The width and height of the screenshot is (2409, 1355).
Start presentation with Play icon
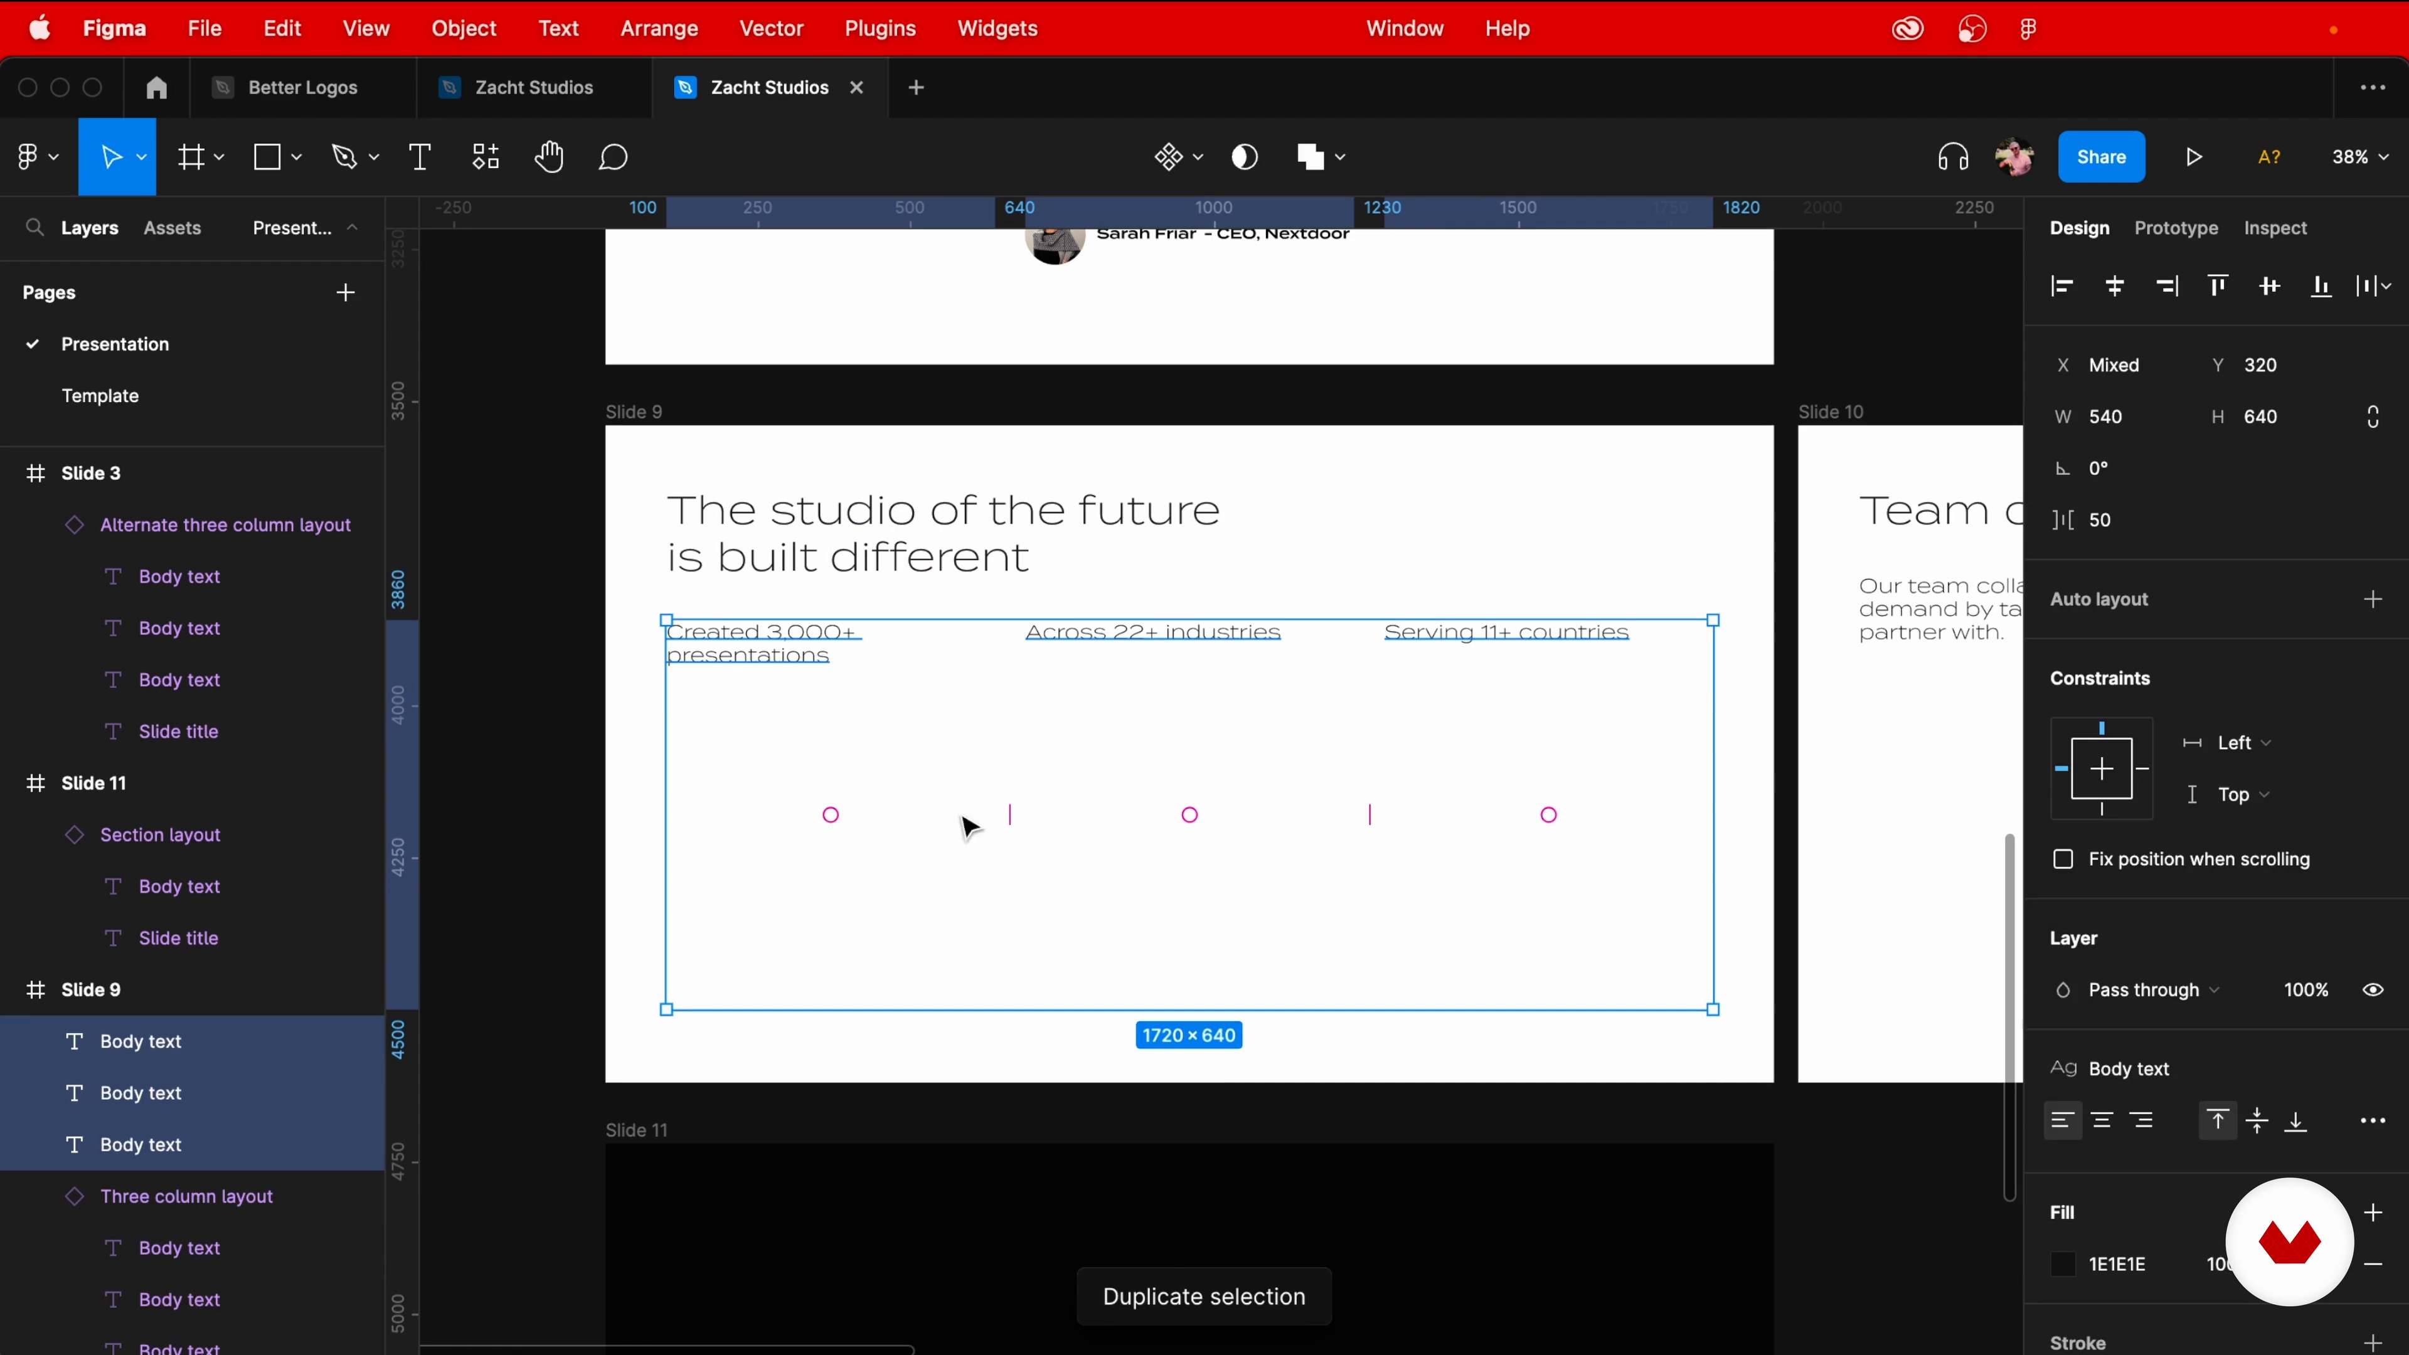tap(2194, 157)
